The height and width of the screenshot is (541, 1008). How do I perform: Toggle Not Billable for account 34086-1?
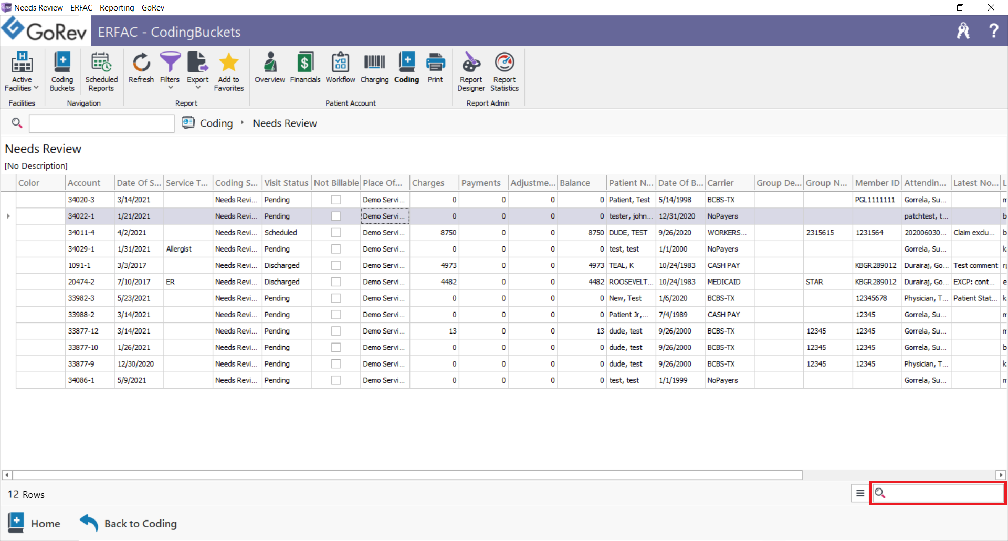pos(336,380)
